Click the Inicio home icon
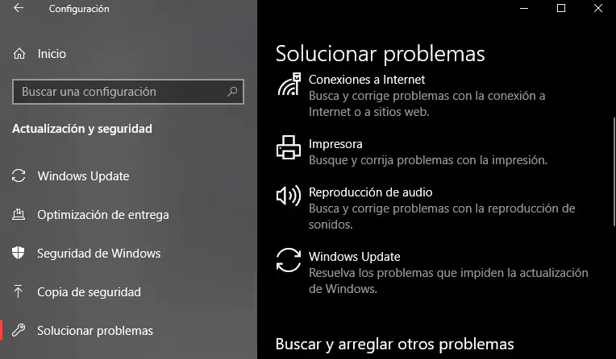 [x=19, y=54]
